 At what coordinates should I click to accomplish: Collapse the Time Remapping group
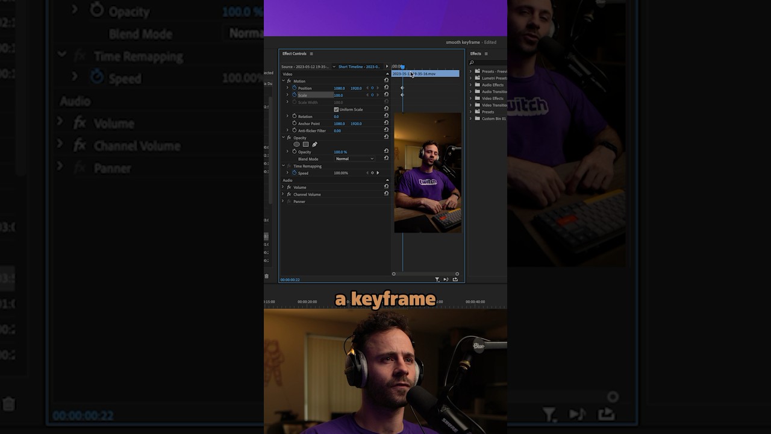pyautogui.click(x=283, y=166)
